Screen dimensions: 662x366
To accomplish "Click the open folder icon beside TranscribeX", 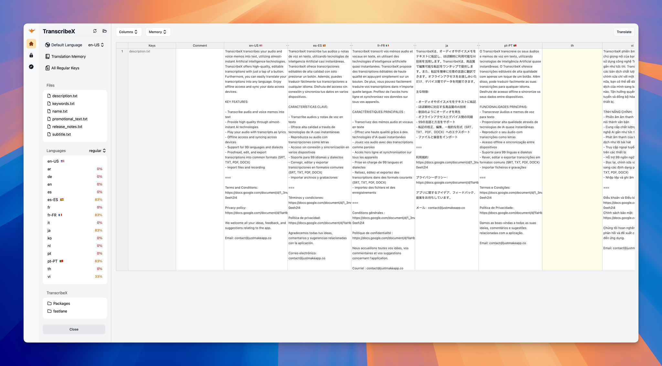I will (104, 31).
